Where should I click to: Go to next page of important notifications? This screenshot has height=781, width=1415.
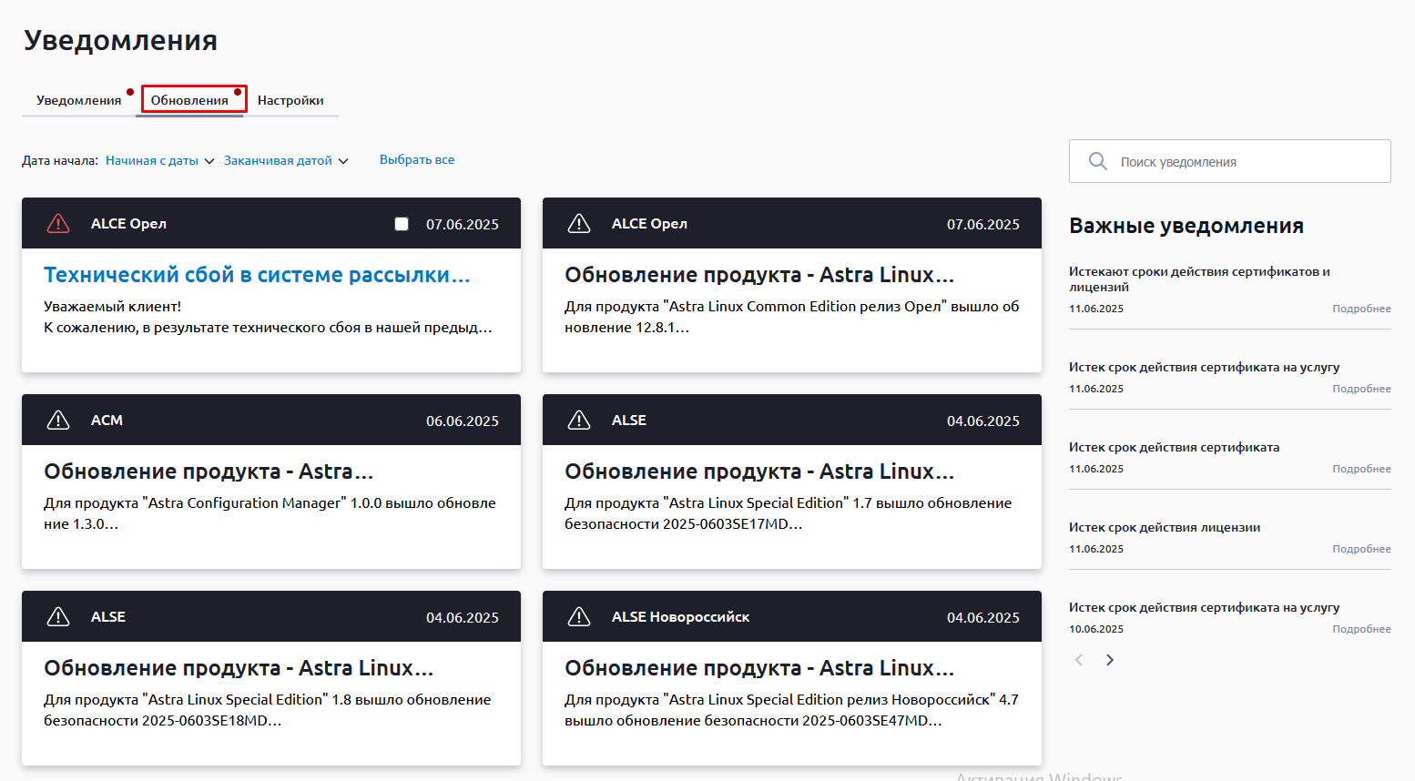[1109, 660]
